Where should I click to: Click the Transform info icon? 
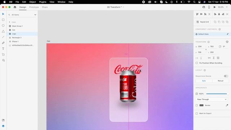pyautogui.click(x=209, y=42)
